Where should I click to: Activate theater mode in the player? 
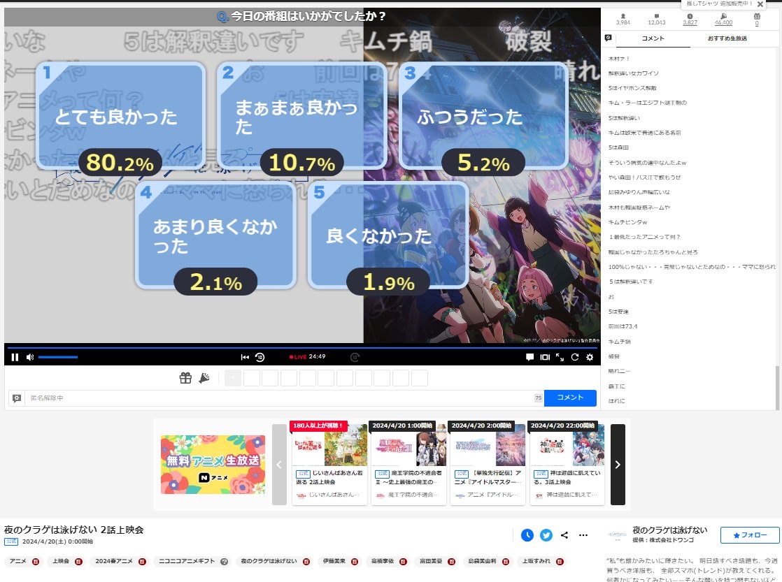(544, 357)
